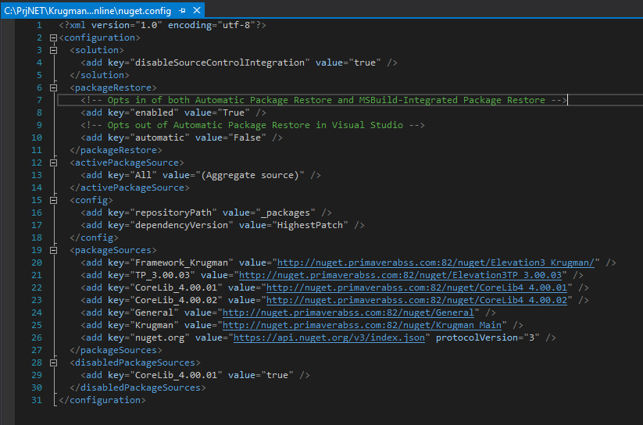This screenshot has height=425, width=643.
Task: Click the xml version declaration on line 1
Action: pyautogui.click(x=163, y=25)
